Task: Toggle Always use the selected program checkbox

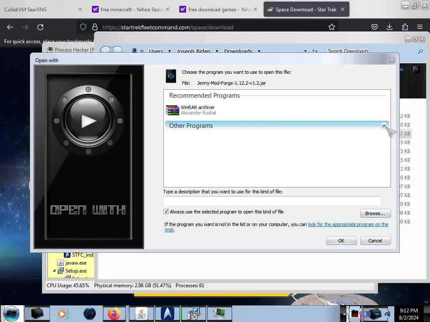Action: tap(166, 211)
